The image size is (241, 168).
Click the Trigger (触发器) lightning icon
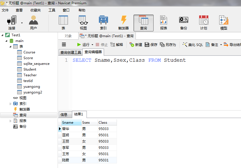(x=124, y=23)
